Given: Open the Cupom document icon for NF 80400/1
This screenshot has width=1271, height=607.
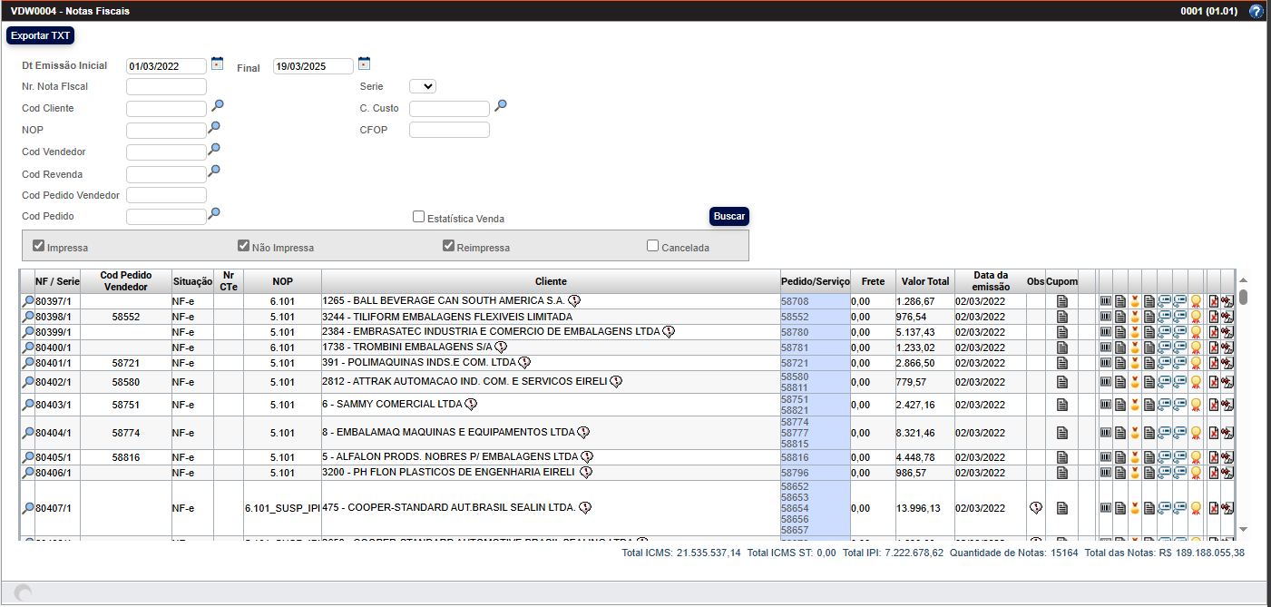Looking at the screenshot, I should (x=1061, y=348).
